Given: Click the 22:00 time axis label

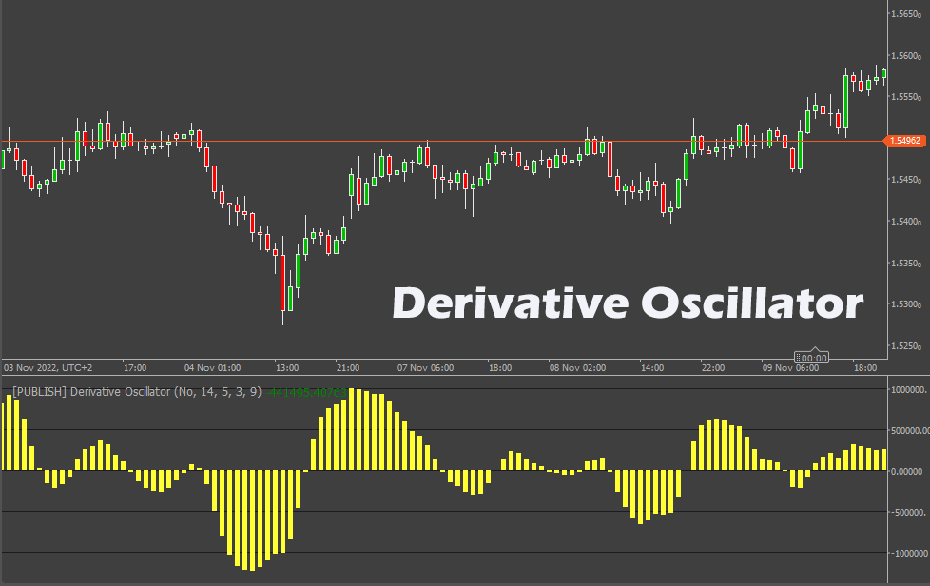Looking at the screenshot, I should point(713,368).
